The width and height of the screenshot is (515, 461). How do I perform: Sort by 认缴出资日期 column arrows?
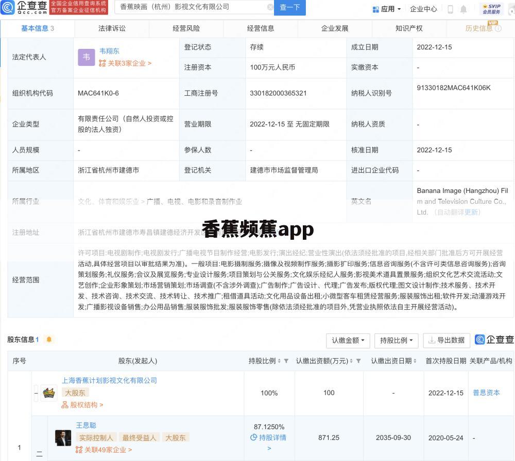coord(415,361)
